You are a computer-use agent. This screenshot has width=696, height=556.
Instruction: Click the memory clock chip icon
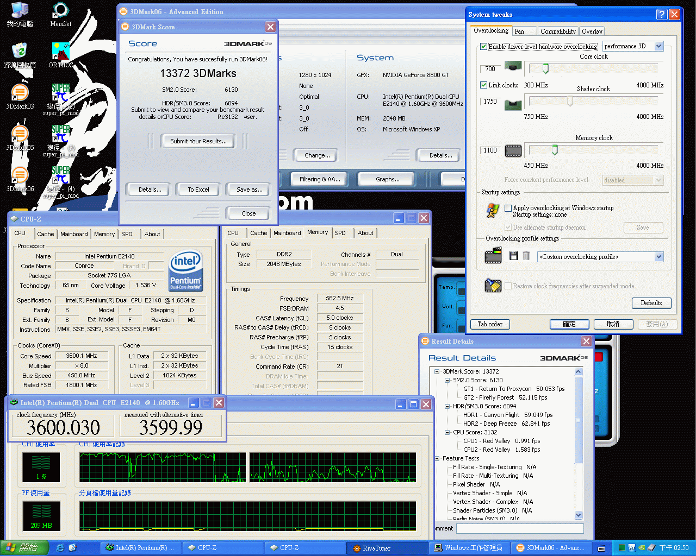513,150
